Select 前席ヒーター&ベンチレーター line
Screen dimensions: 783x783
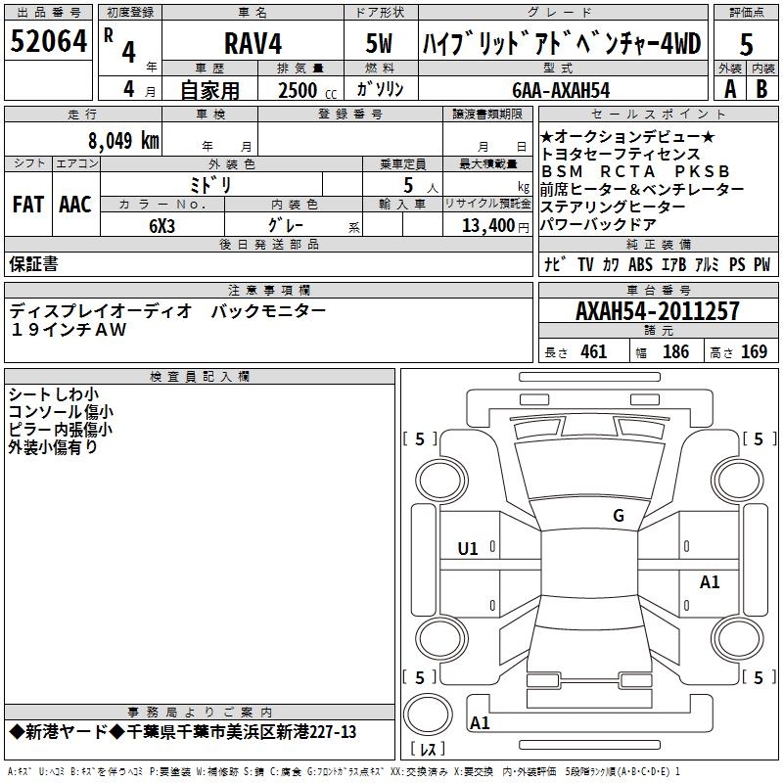pos(642,189)
